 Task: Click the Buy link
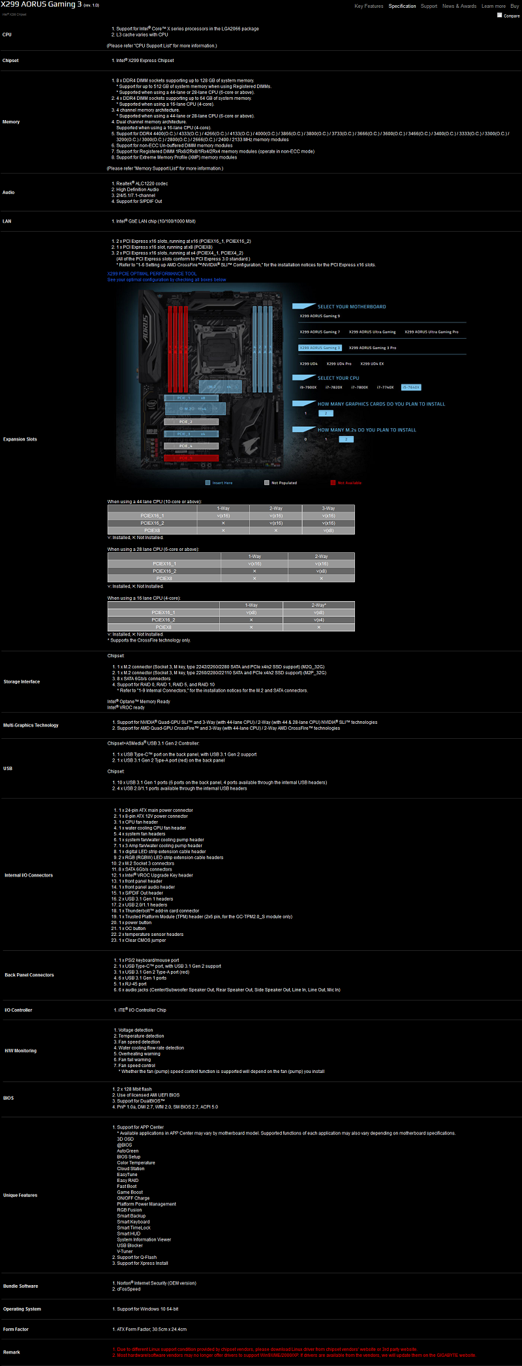(x=515, y=6)
